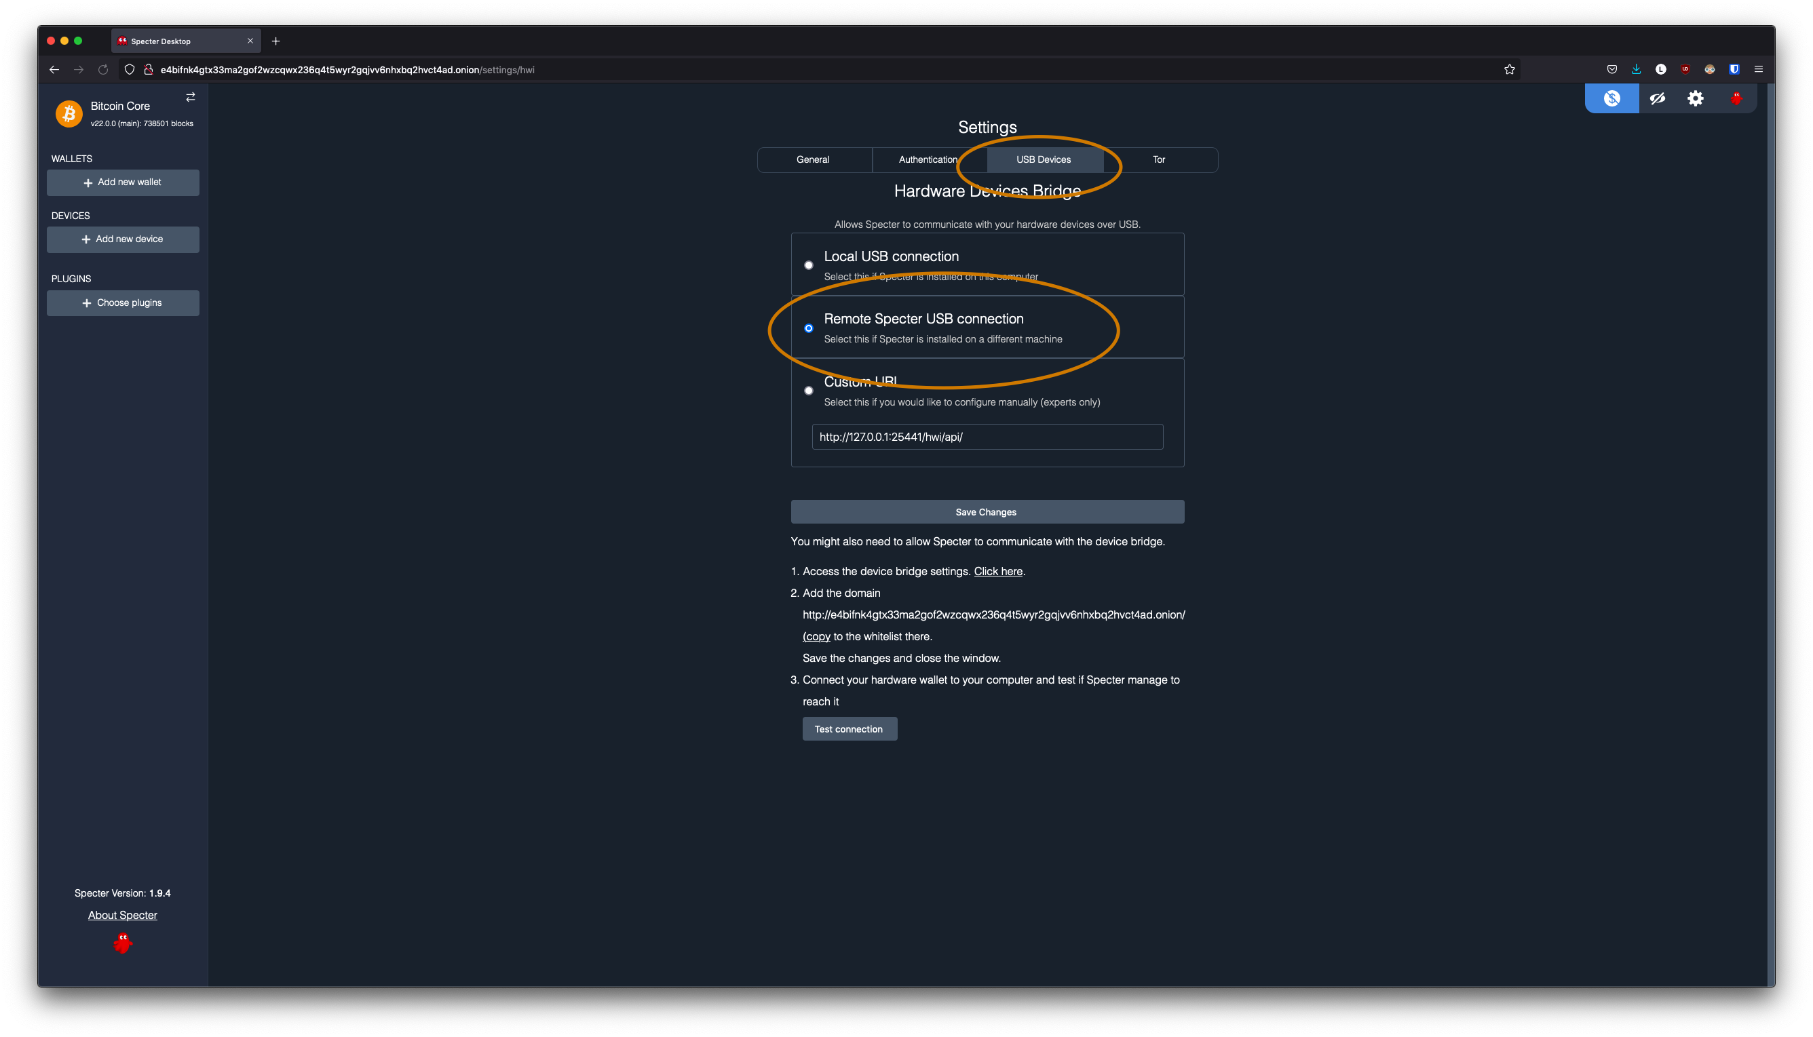The image size is (1813, 1037).
Task: Select Local USB connection radio button
Action: [x=809, y=265]
